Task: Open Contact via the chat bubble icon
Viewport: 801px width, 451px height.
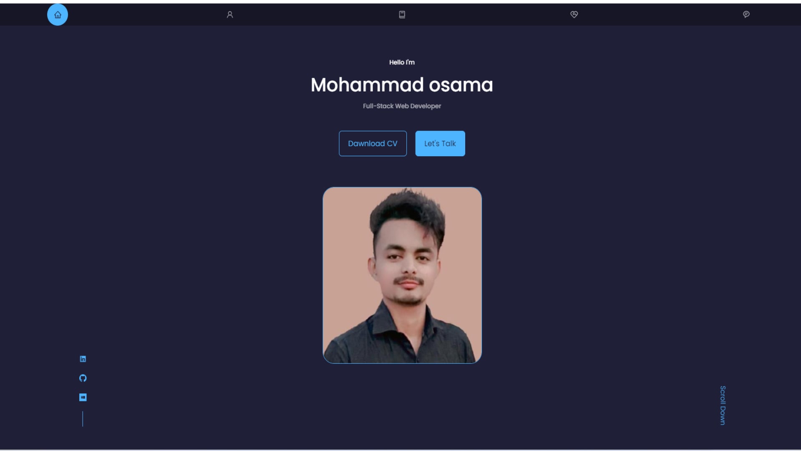Action: (x=746, y=15)
